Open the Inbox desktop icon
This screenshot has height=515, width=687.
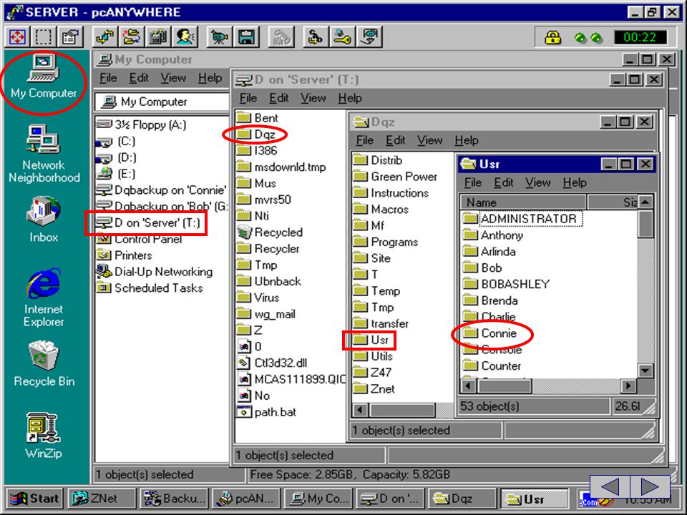pos(44,219)
